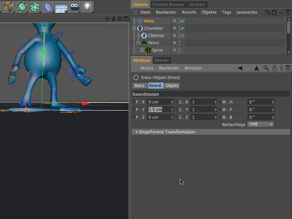The image size is (292, 219).
Task: Add a Camera object icon
Action: point(75,7)
